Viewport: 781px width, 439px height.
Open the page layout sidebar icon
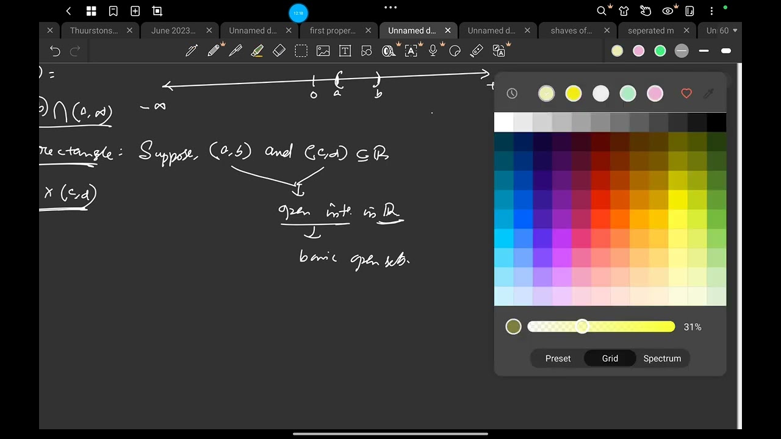tap(689, 11)
